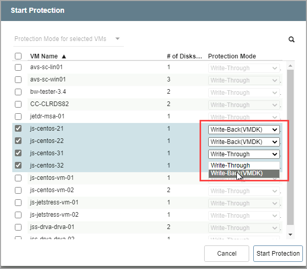Uncheck the js-centos-32 checkbox

[18, 165]
